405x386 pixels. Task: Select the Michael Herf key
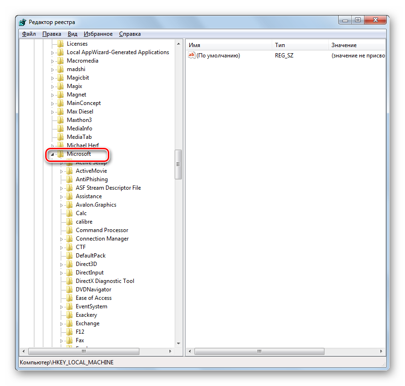pos(83,145)
